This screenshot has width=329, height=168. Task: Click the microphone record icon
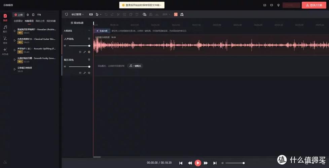pyautogui.click(x=28, y=15)
